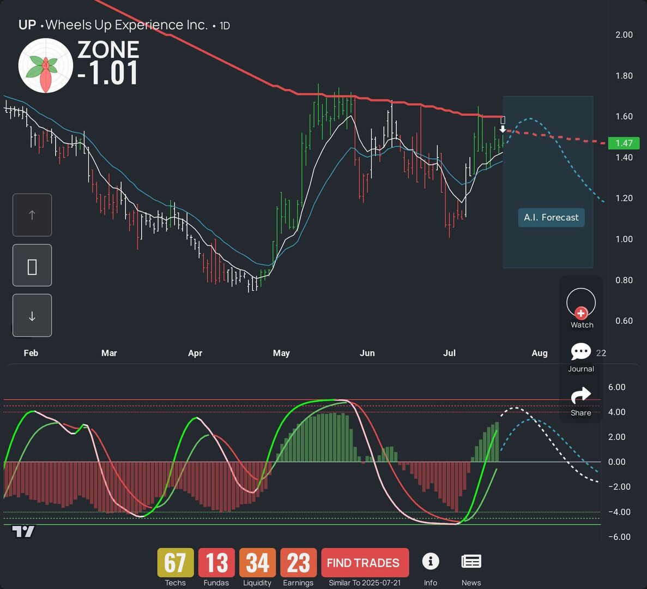Click the up arrow navigation button

tap(32, 215)
